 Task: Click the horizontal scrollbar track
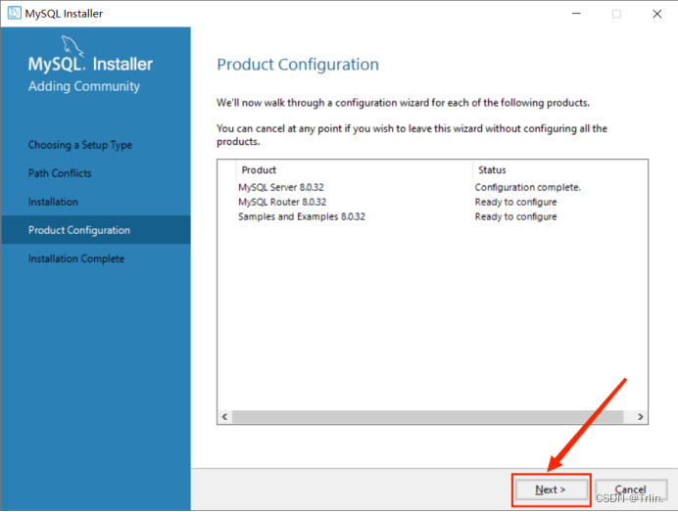pos(431,416)
